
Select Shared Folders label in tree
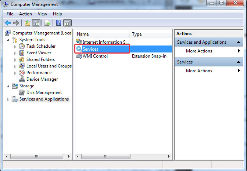41,59
